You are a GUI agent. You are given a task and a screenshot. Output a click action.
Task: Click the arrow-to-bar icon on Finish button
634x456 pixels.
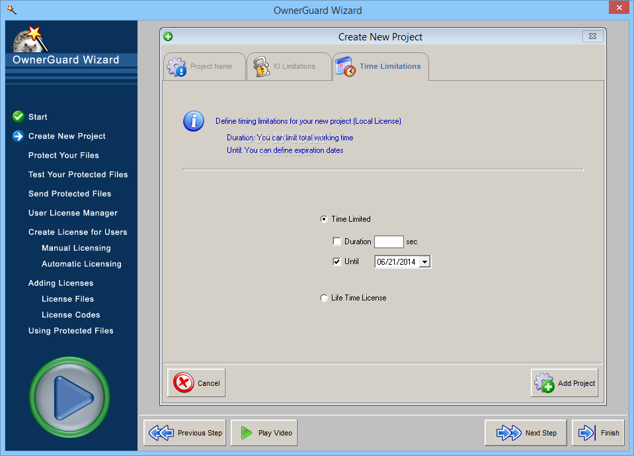point(586,433)
